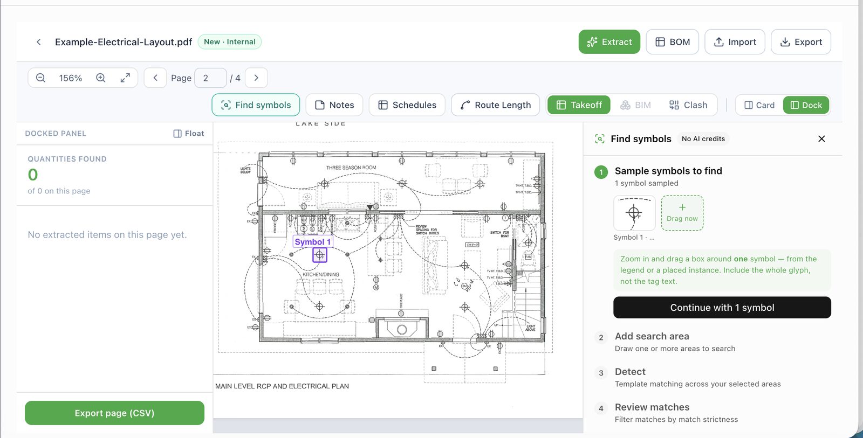The width and height of the screenshot is (863, 438).
Task: Click the zoom out magnifier icon
Action: point(40,78)
